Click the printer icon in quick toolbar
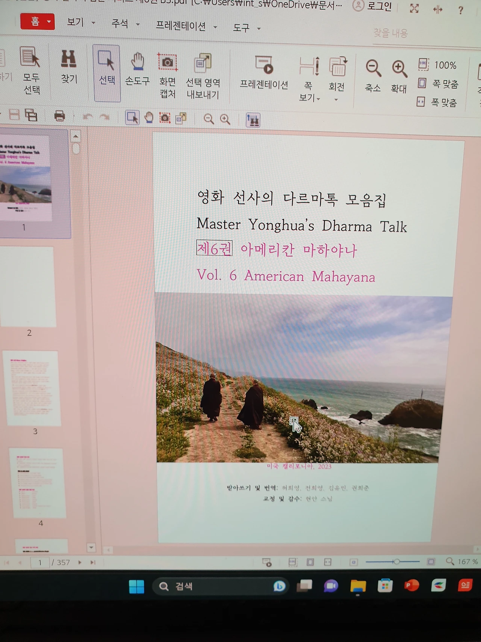Image resolution: width=481 pixels, height=642 pixels. (59, 116)
